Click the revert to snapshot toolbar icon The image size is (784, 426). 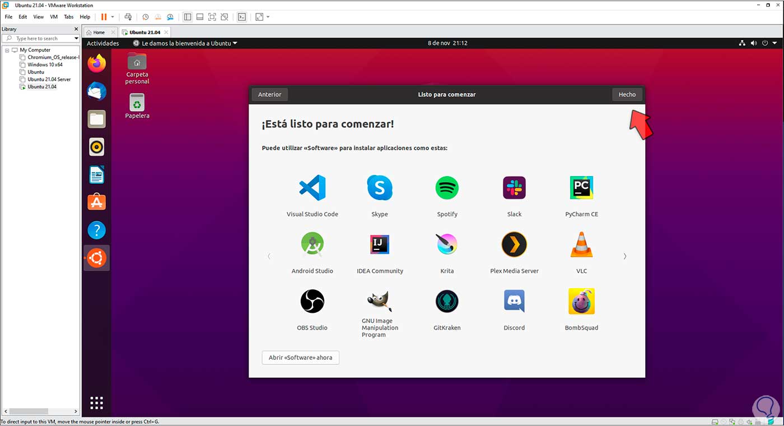coord(158,17)
